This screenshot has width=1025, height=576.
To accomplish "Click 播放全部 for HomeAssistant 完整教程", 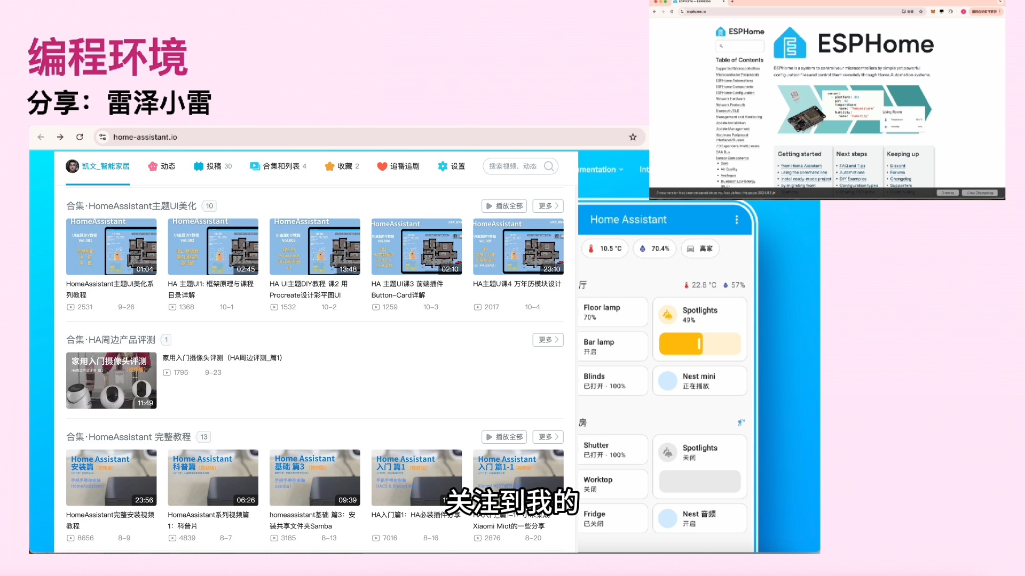I will (x=504, y=437).
